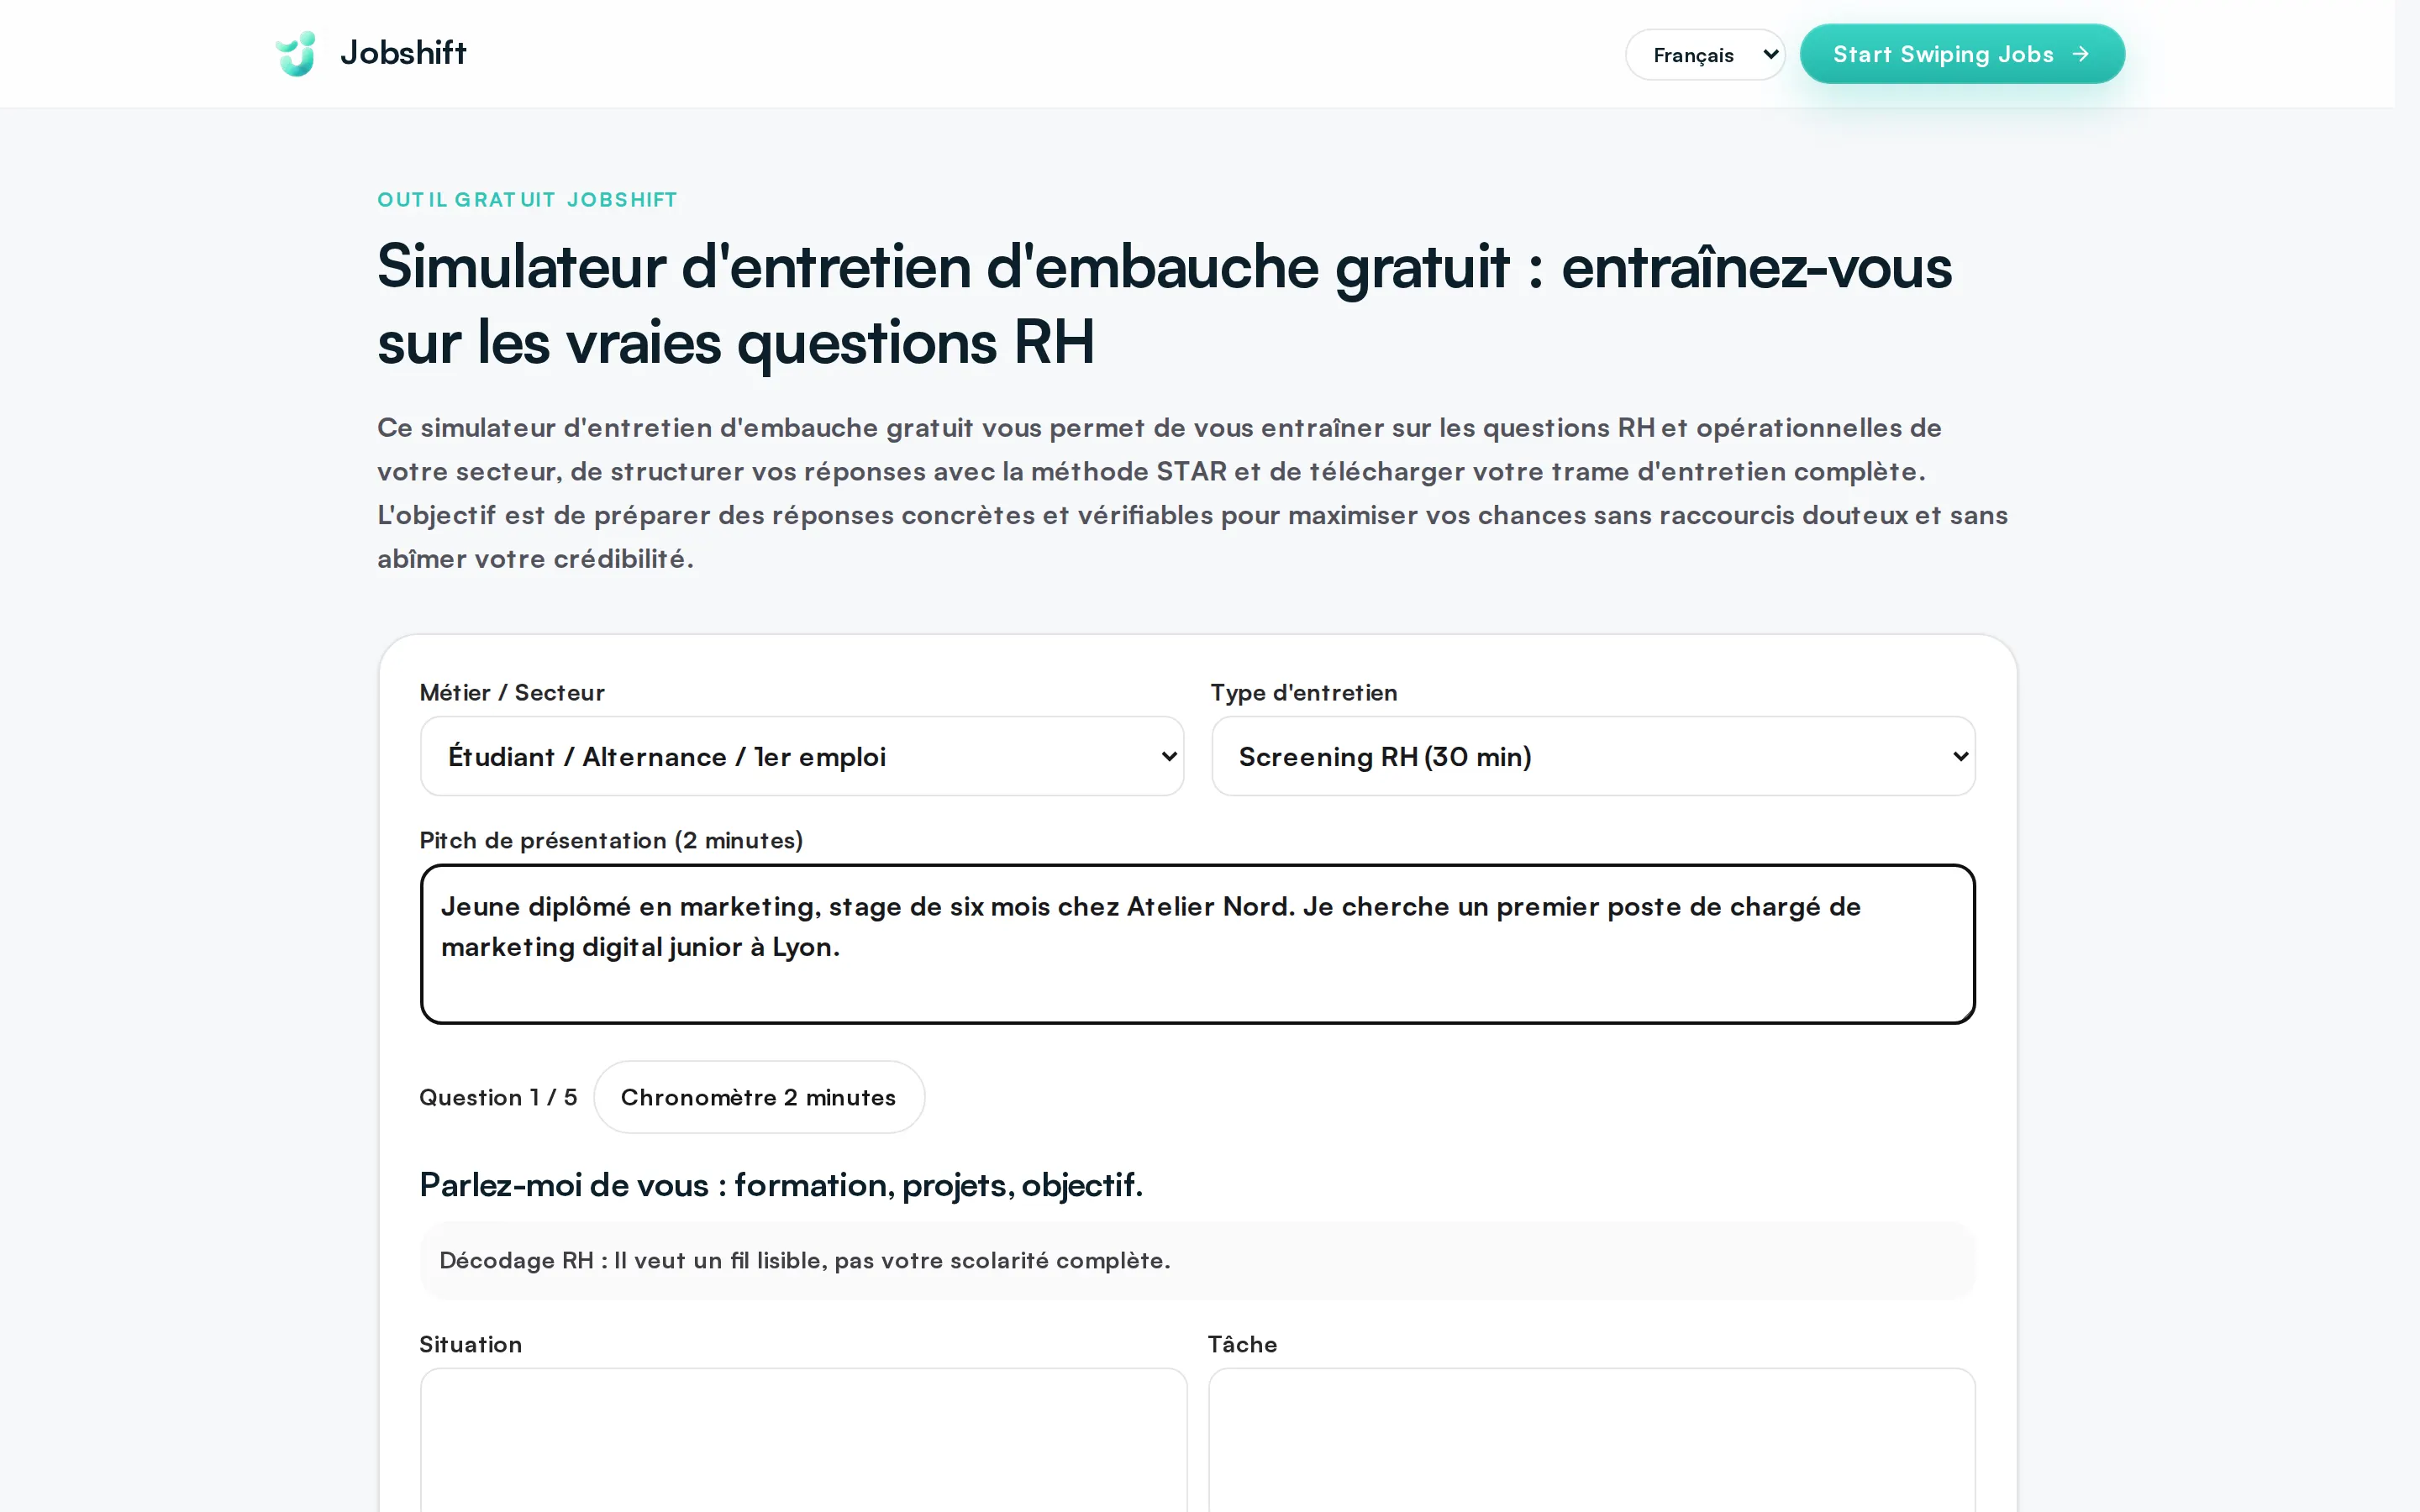Click the "Parlez-moi de vous" question text

click(780, 1185)
